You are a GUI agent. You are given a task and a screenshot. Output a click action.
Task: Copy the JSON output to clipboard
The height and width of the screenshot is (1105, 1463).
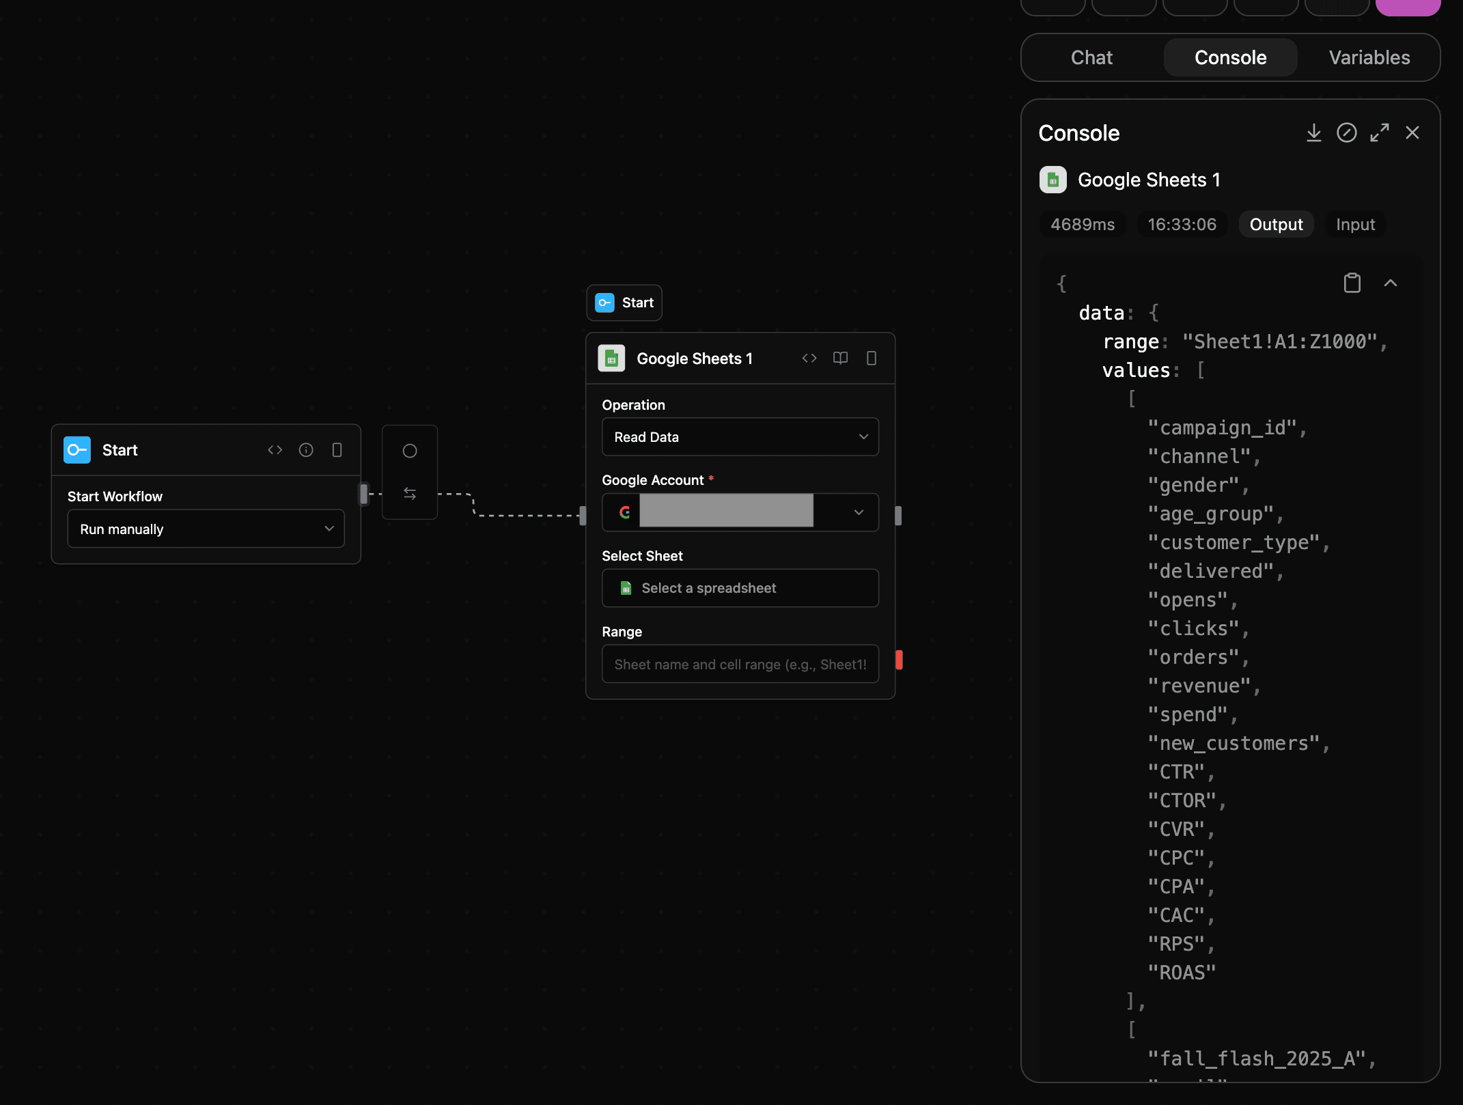coord(1352,282)
